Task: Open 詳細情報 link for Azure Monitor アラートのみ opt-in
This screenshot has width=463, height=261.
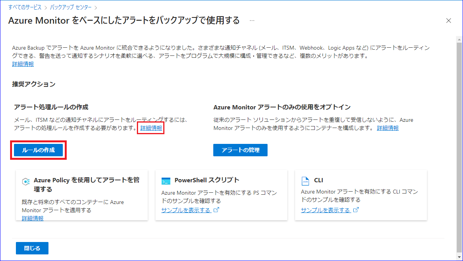Action: click(x=388, y=128)
